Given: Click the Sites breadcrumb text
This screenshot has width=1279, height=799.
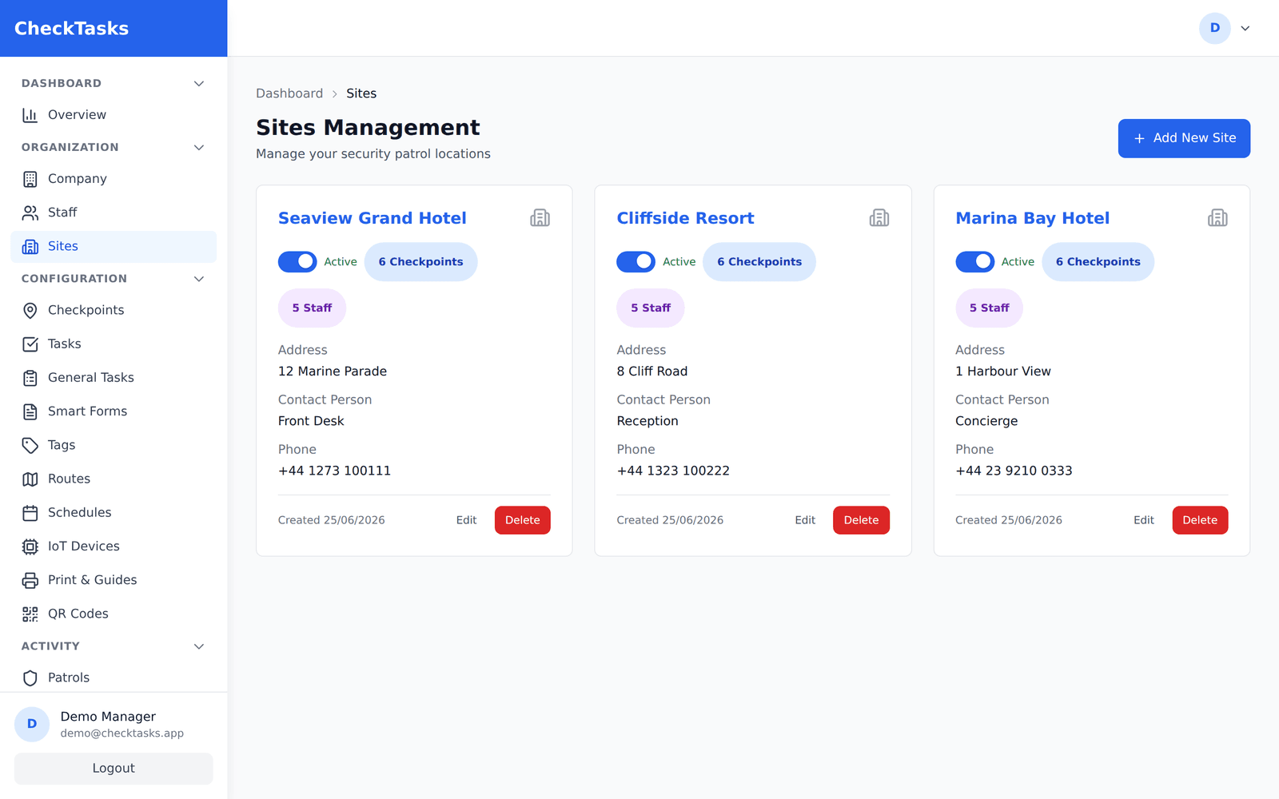Looking at the screenshot, I should 361,93.
